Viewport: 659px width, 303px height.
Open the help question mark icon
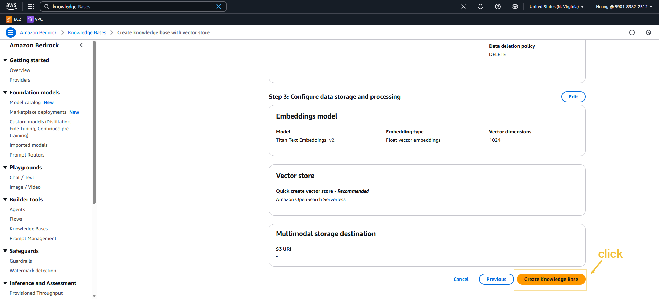click(498, 7)
